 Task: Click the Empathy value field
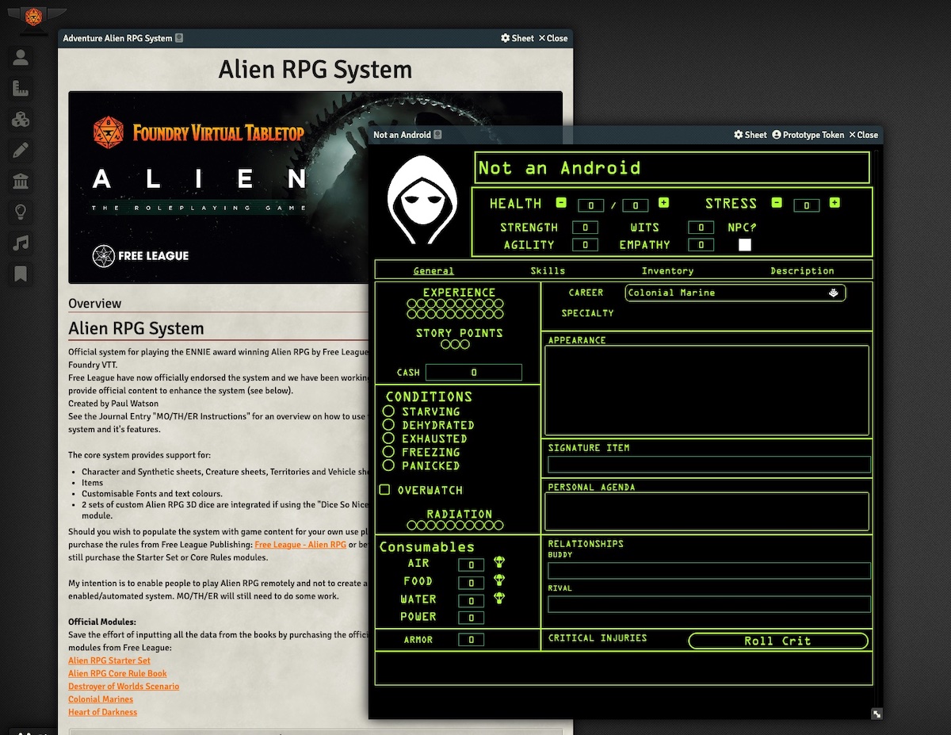(701, 245)
